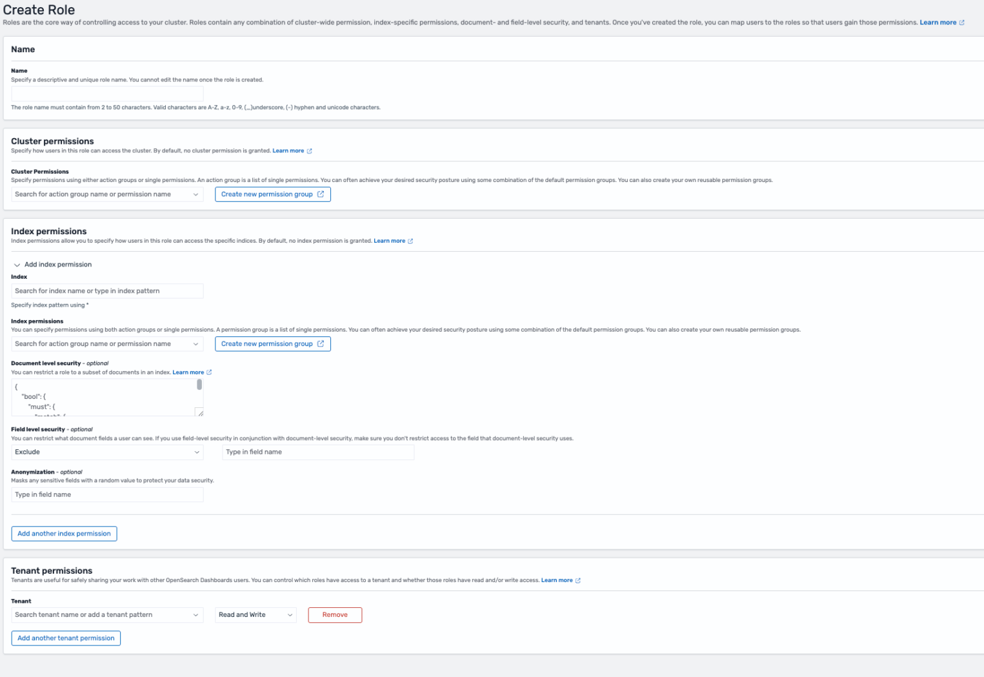Click the red Remove tenant button
The image size is (984, 677).
[x=335, y=615]
